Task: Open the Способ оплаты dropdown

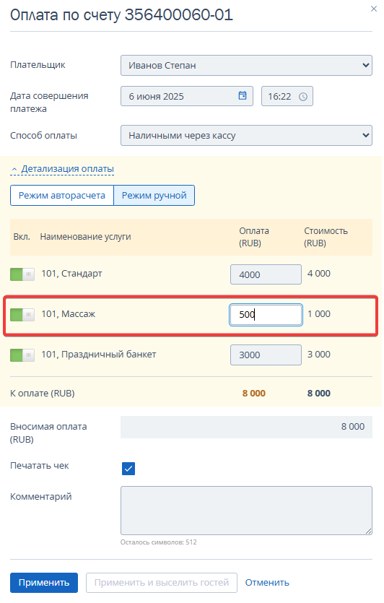Action: [246, 135]
